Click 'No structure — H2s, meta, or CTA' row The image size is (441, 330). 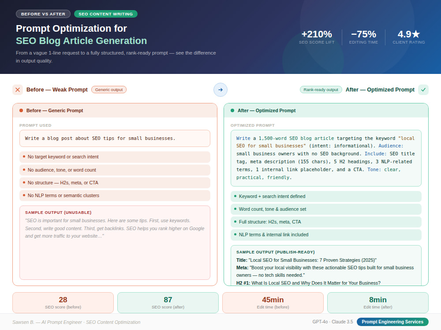click(x=115, y=183)
